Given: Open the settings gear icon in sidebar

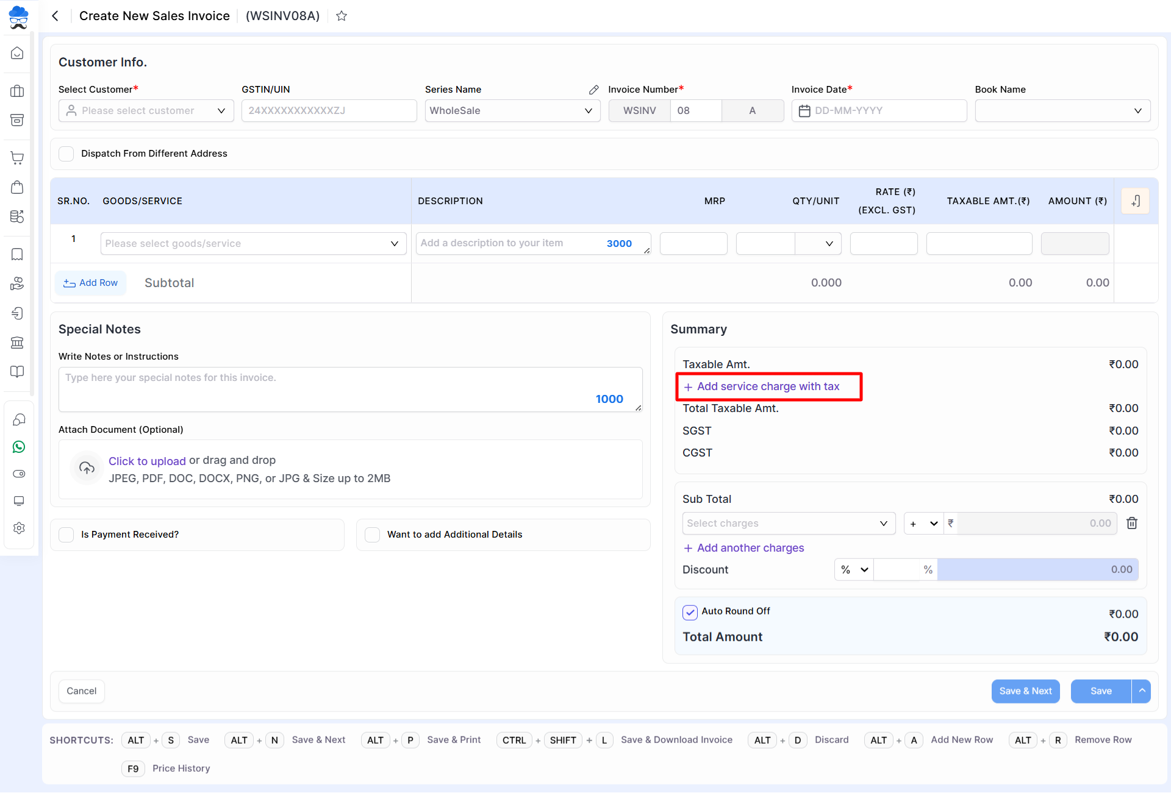Looking at the screenshot, I should pos(19,528).
